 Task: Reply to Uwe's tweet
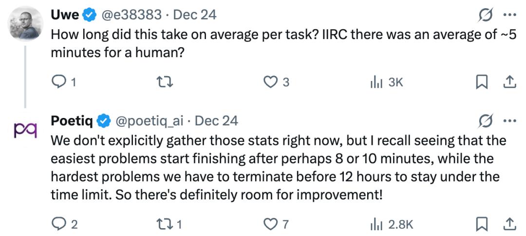coord(58,82)
